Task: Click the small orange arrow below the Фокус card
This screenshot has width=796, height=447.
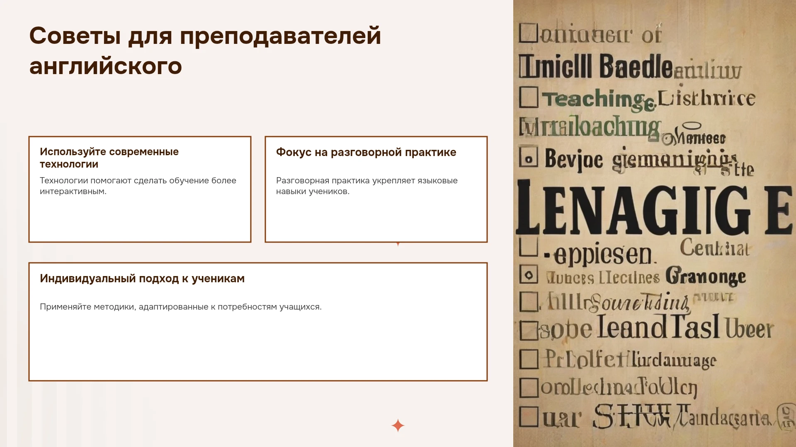Action: coord(398,244)
